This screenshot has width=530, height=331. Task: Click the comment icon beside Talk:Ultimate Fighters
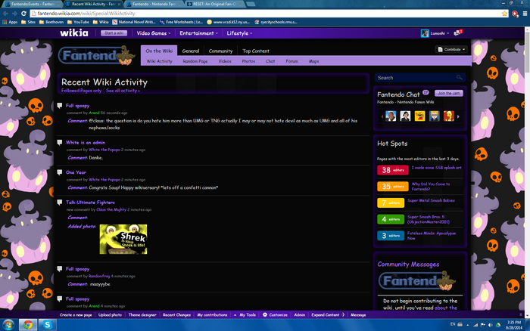[60, 203]
